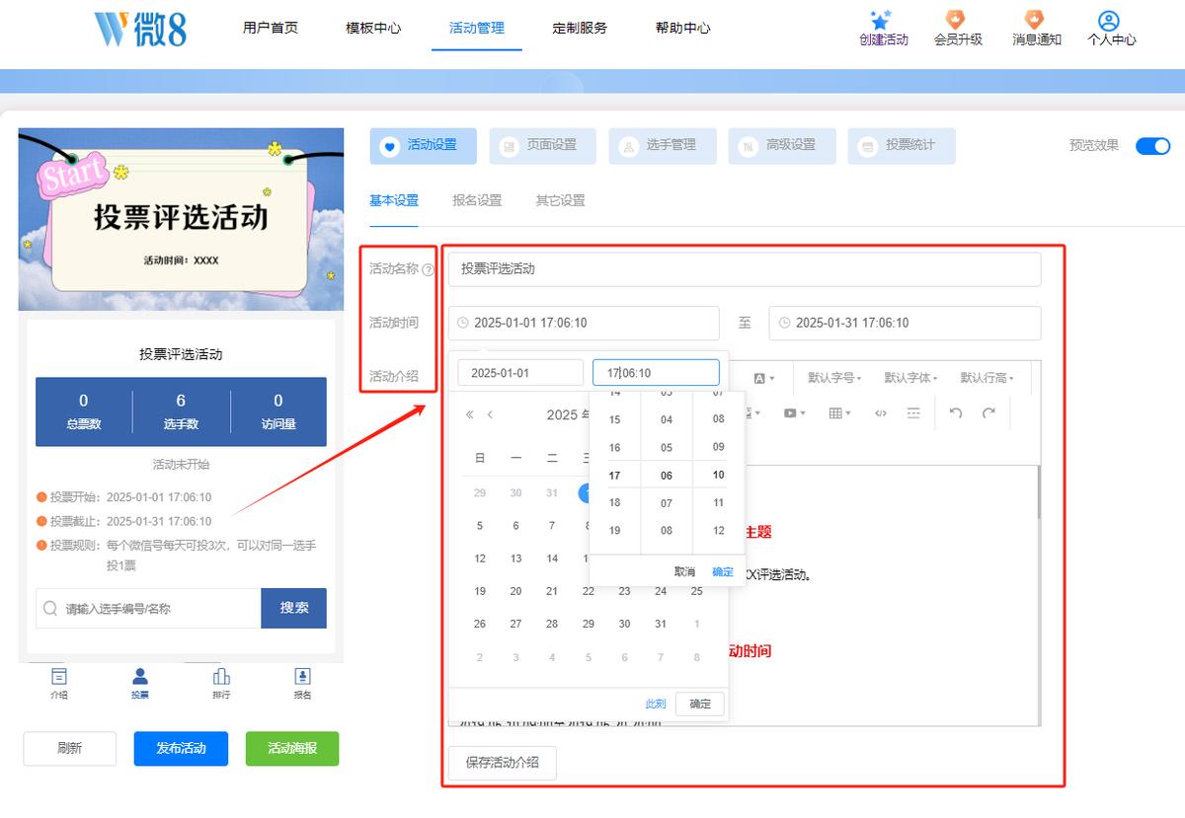Toggle the 预览效果 switch
Screen dimensions: 1185x818
(1152, 146)
